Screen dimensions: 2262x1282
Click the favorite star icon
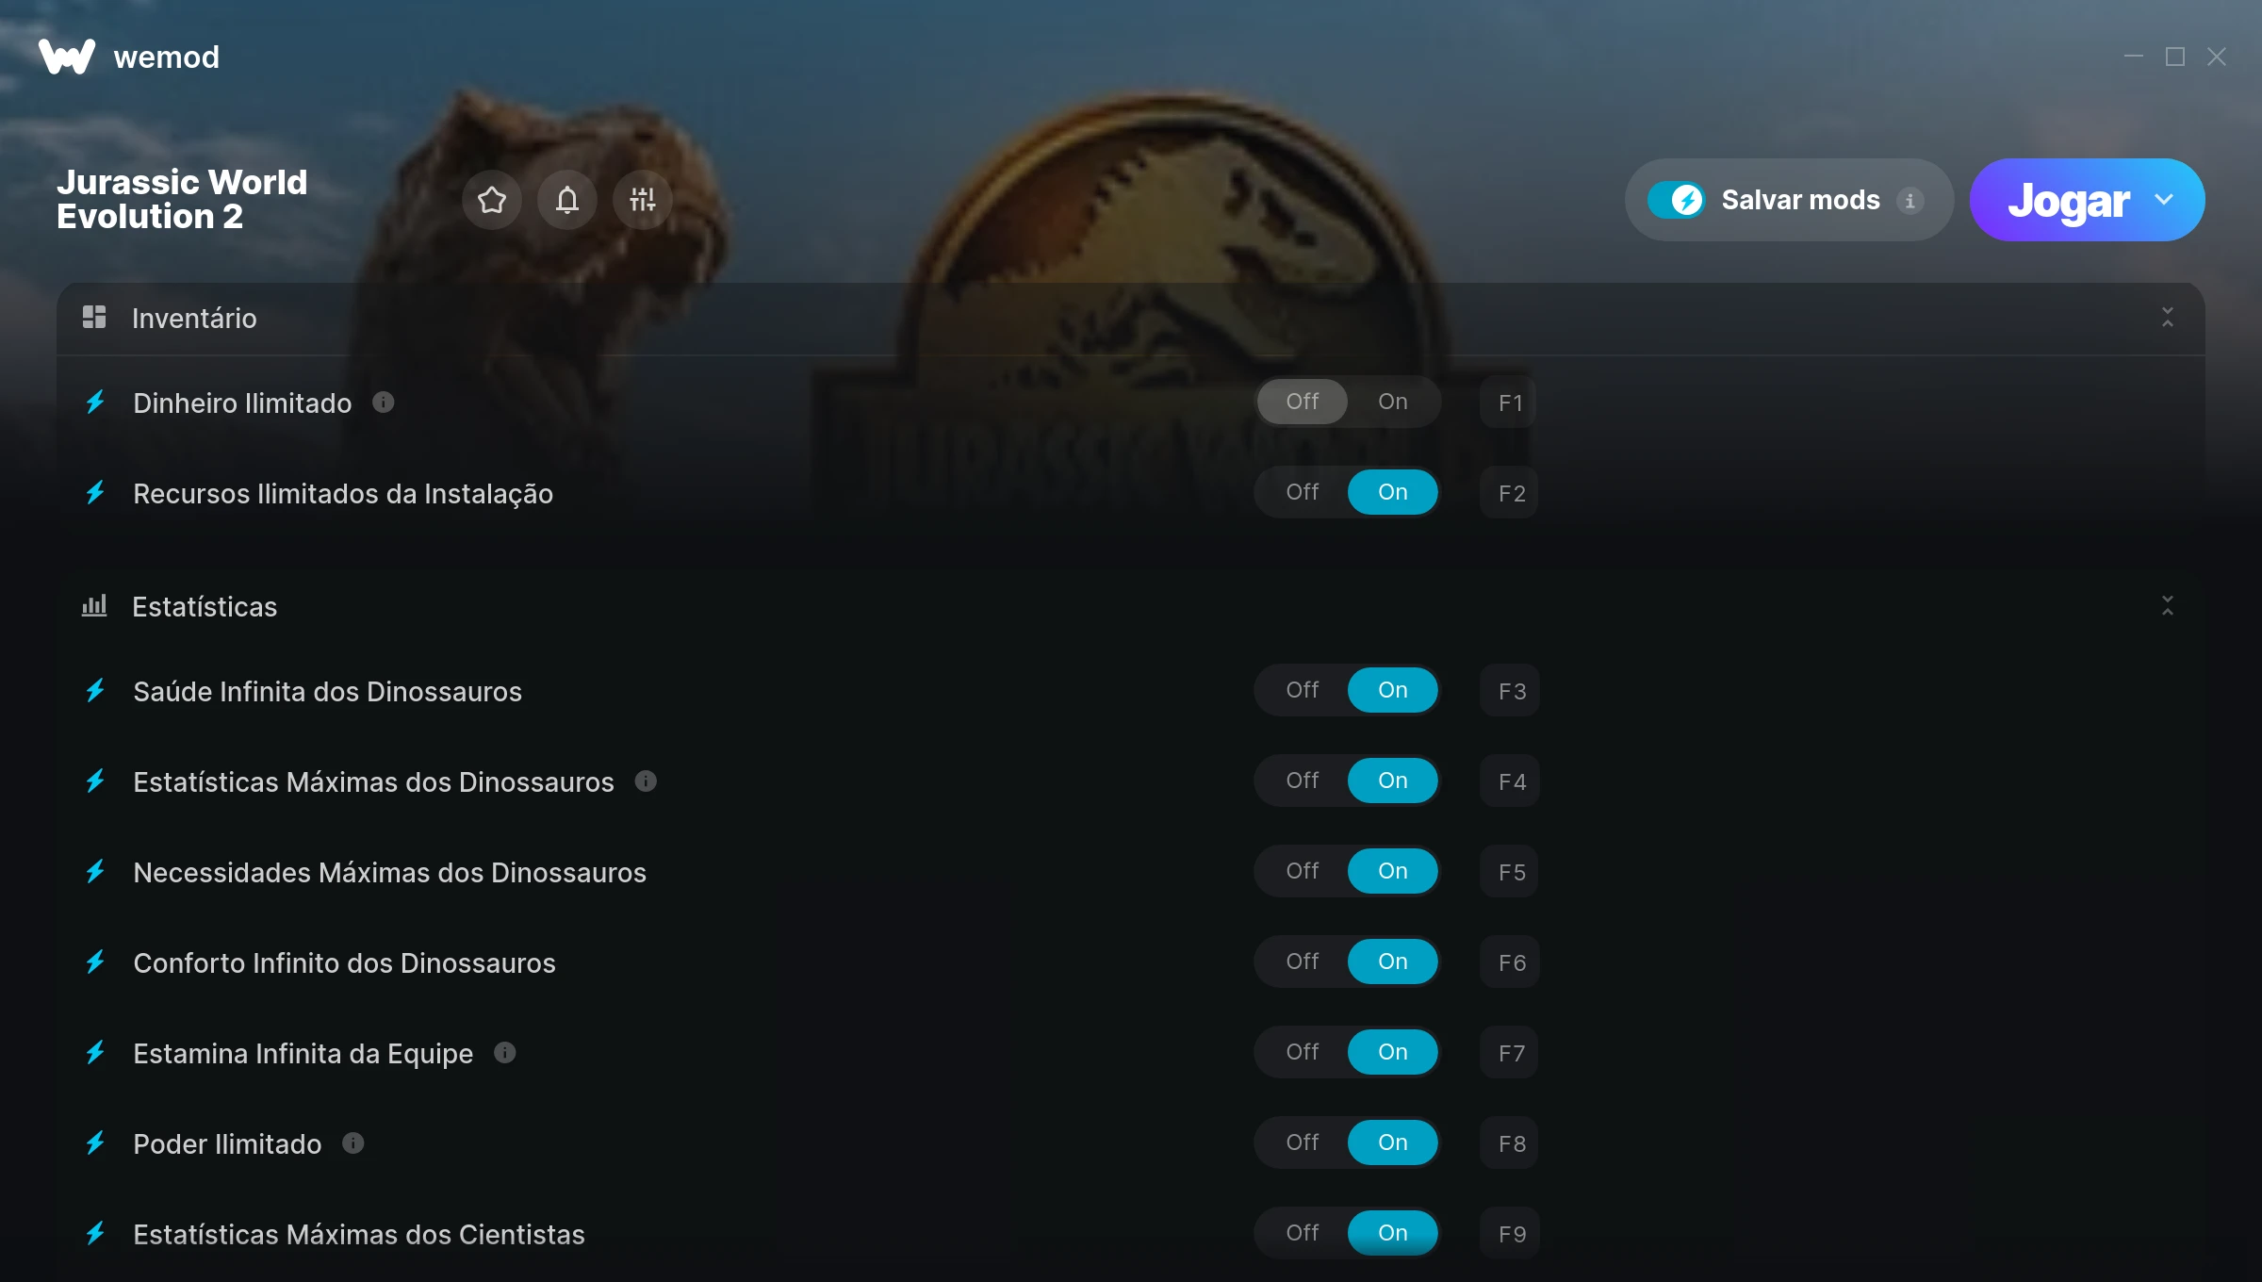pyautogui.click(x=492, y=200)
